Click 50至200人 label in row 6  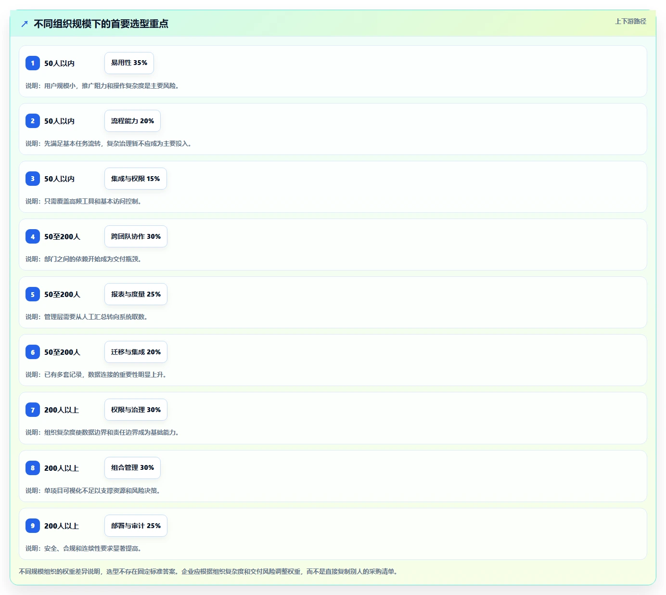pos(62,352)
